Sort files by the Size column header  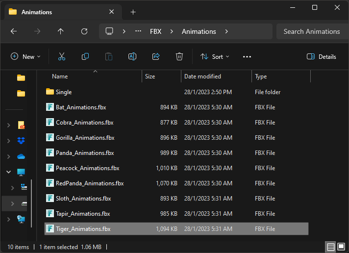tap(150, 76)
